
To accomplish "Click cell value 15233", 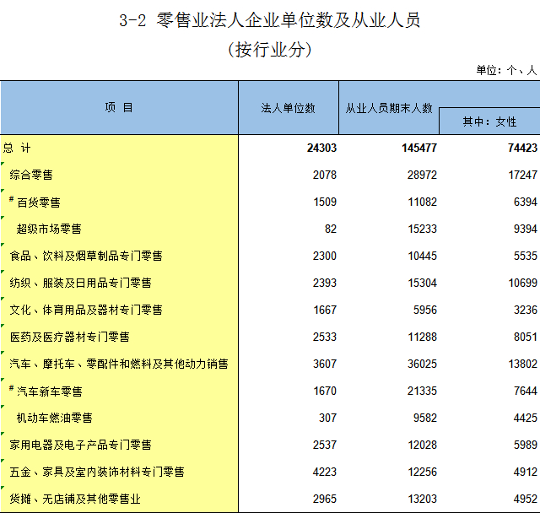I will tap(422, 229).
